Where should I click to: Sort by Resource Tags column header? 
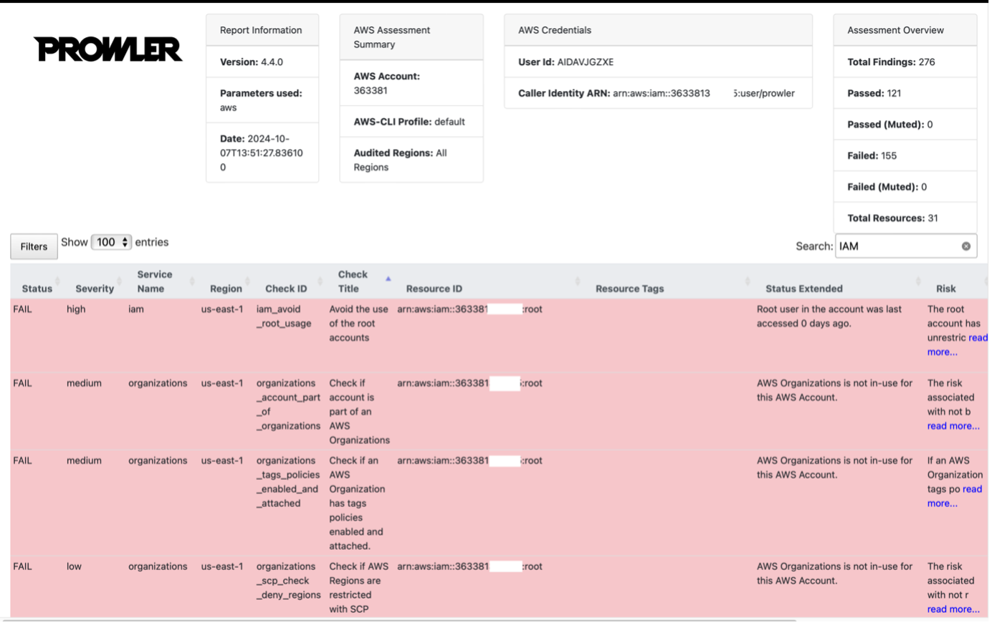(629, 289)
